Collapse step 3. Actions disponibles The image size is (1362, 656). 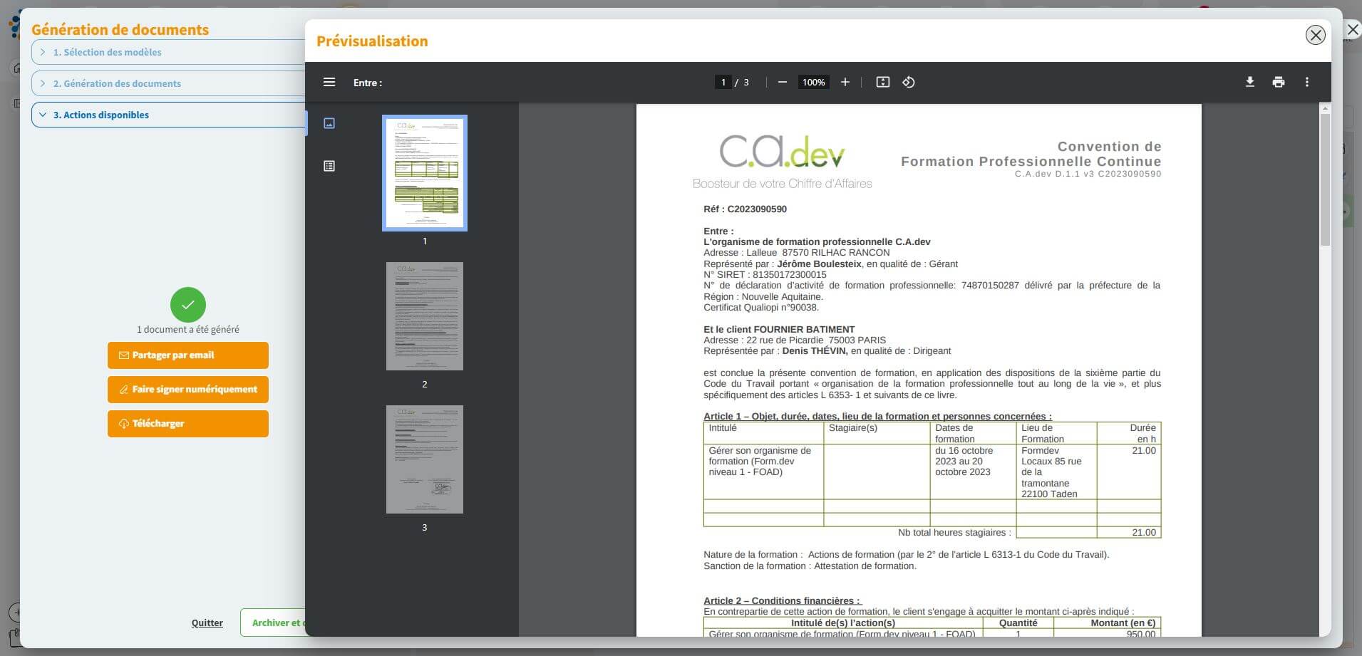pyautogui.click(x=168, y=115)
